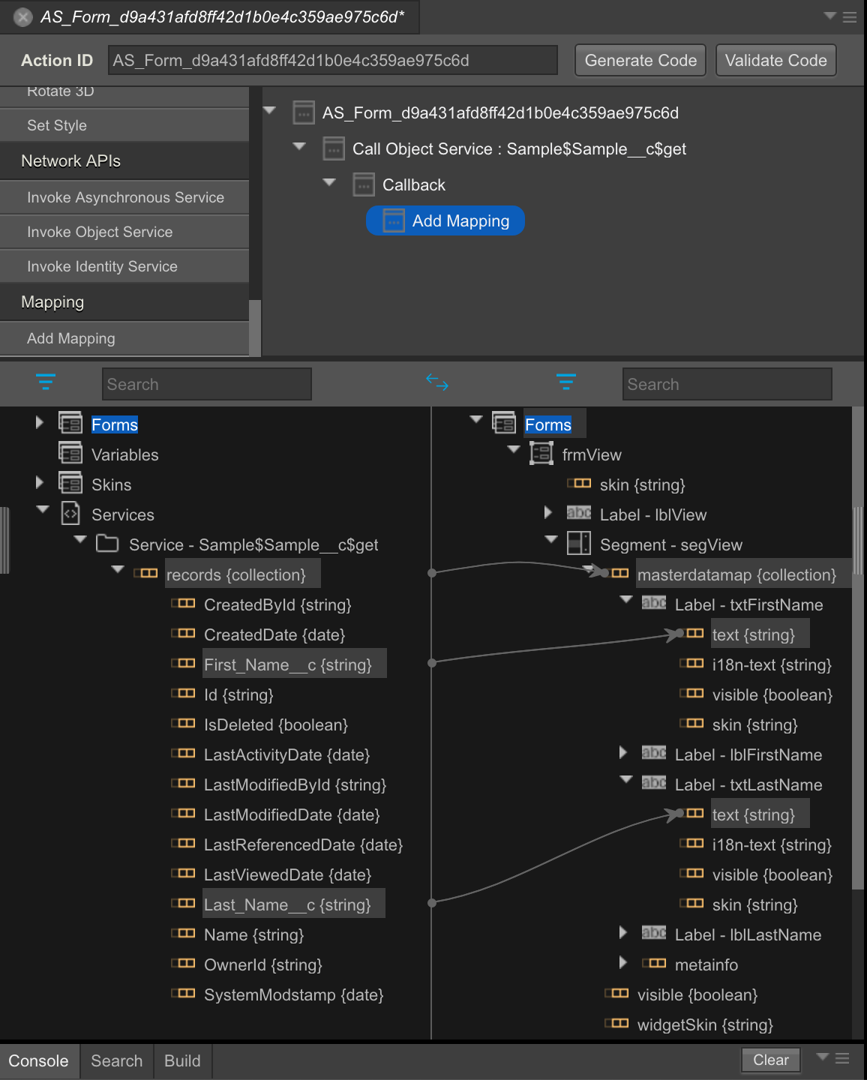
Task: Expand Label - lblFirstName node
Action: point(623,753)
